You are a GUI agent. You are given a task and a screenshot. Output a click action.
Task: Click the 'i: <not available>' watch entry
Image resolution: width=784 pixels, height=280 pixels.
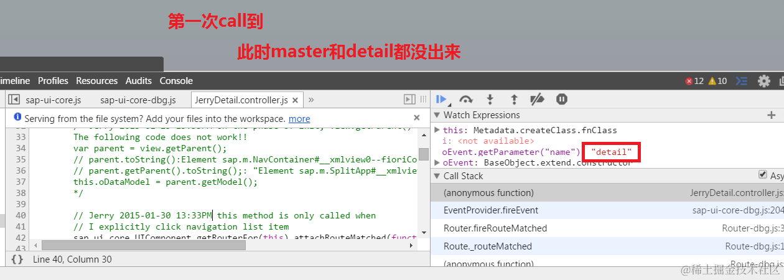(x=488, y=141)
